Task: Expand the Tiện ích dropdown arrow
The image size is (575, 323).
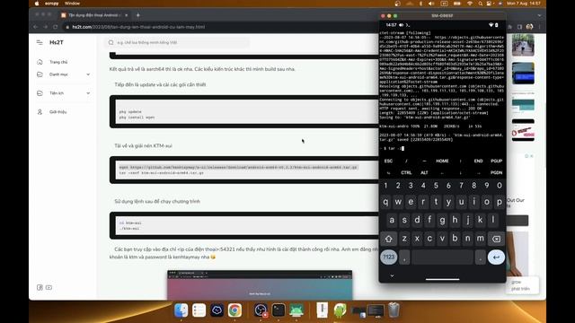Action: (88, 93)
